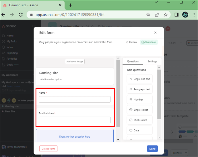Select the Questions tab

pyautogui.click(x=133, y=61)
